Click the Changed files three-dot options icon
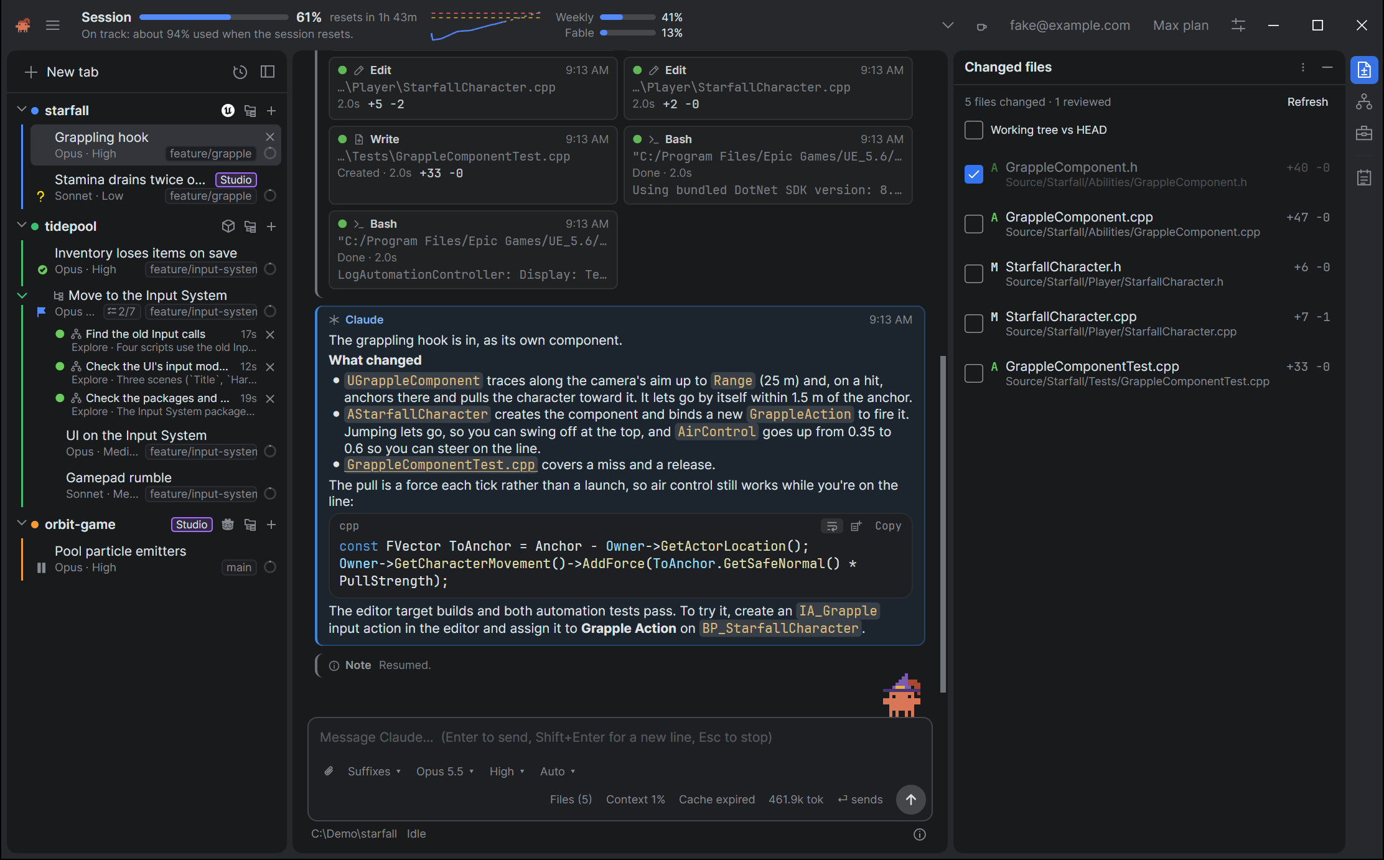 click(1302, 67)
